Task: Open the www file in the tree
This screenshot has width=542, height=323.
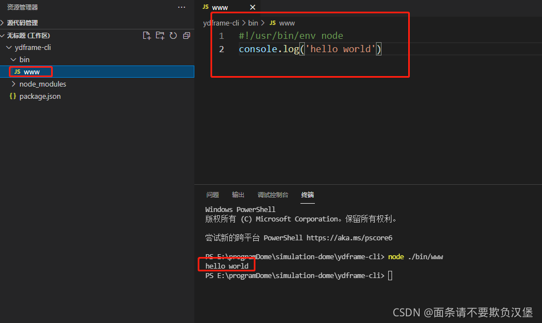Action: 97,72
